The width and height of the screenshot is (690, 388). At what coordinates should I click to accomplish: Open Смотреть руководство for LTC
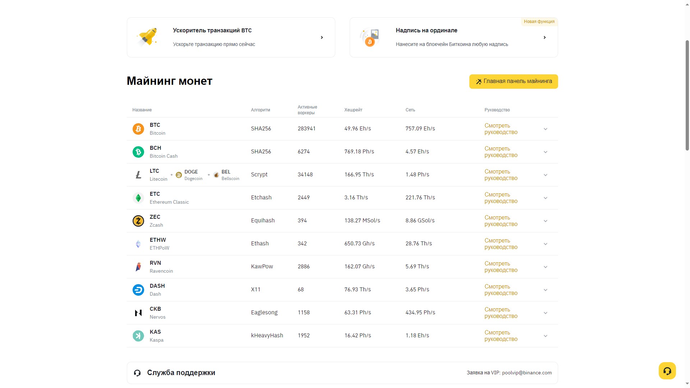click(501, 175)
